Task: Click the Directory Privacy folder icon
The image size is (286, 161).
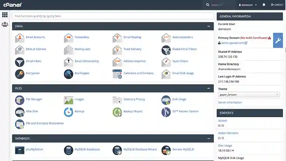Action: pyautogui.click(x=117, y=100)
